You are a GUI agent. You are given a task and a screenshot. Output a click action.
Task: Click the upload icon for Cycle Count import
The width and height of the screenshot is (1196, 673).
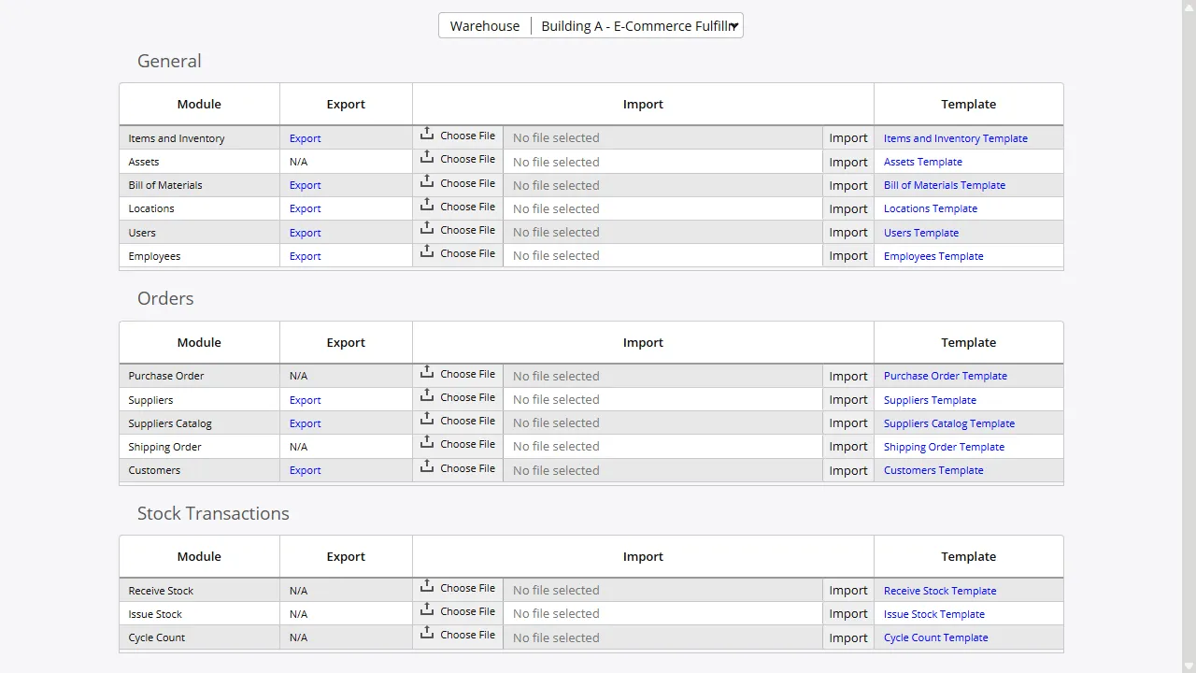[428, 633]
